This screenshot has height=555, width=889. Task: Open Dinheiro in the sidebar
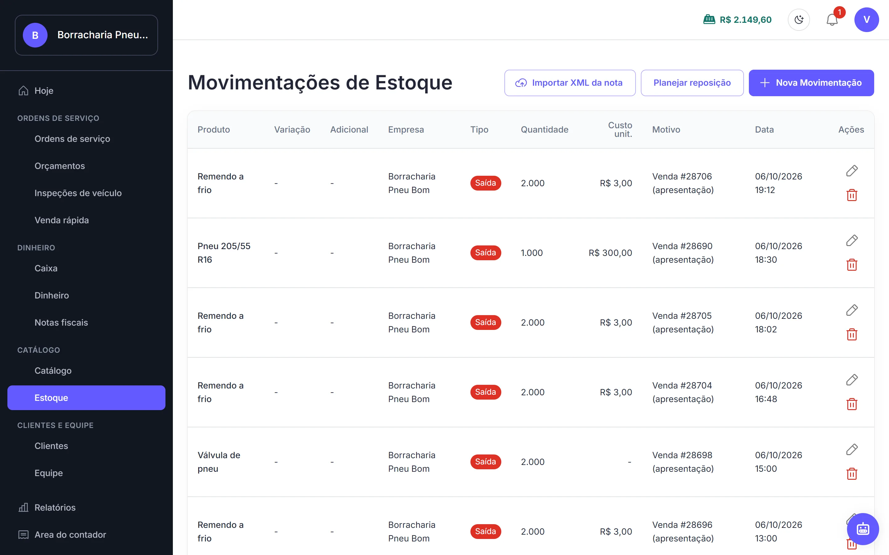(86, 295)
